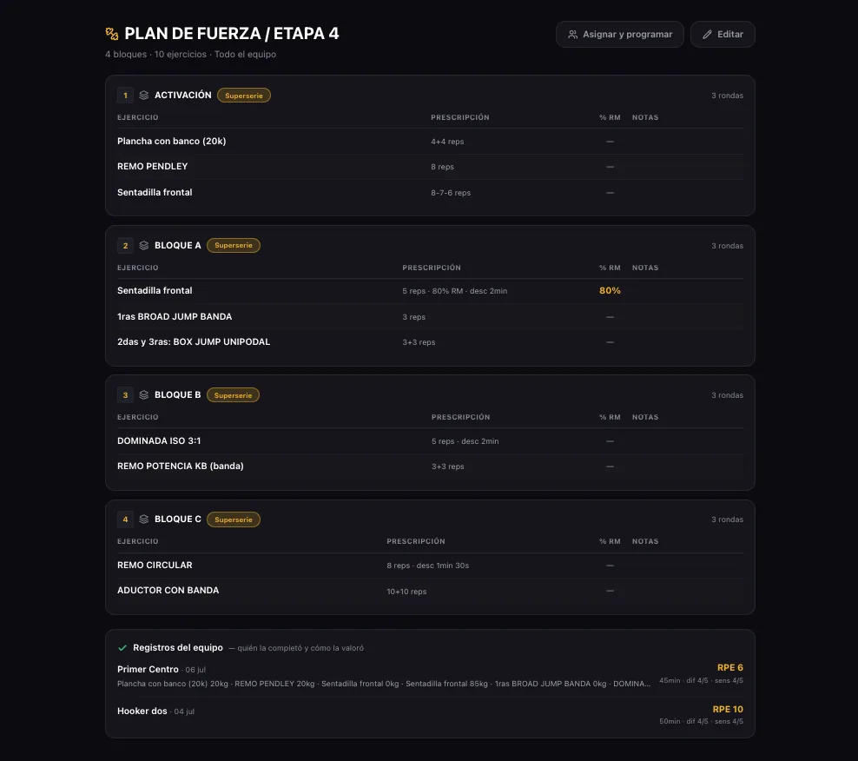Click Superserie badge in BLOQUE A
The height and width of the screenshot is (761, 858).
[x=233, y=245]
